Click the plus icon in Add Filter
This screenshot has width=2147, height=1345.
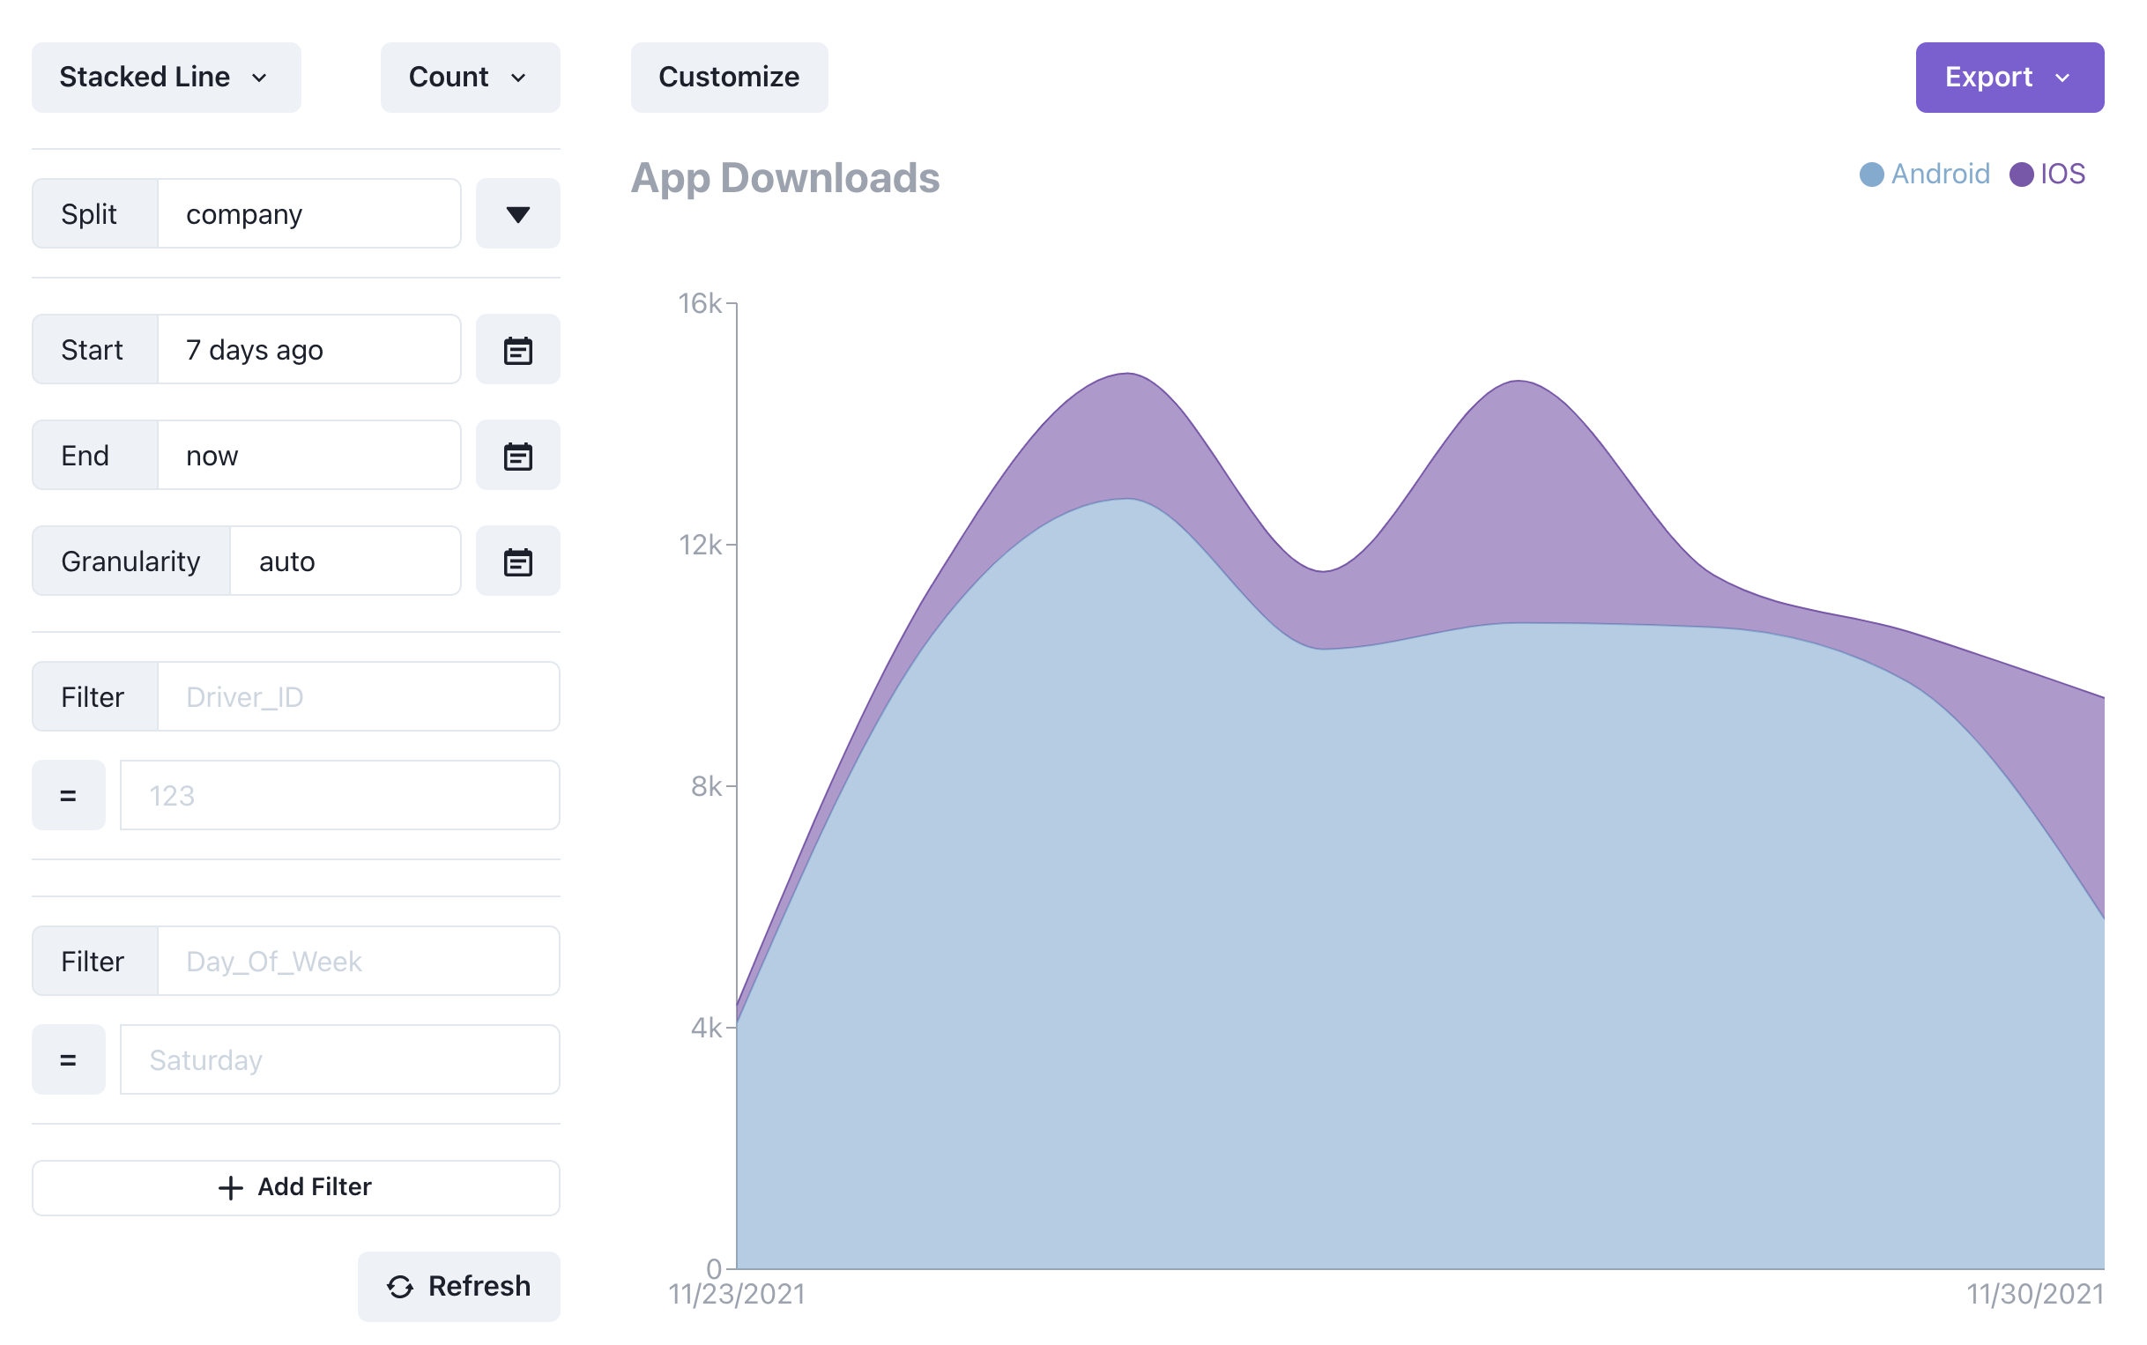pyautogui.click(x=230, y=1187)
